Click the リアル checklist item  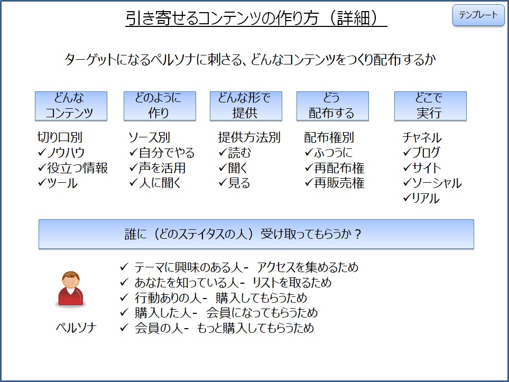[x=421, y=199]
